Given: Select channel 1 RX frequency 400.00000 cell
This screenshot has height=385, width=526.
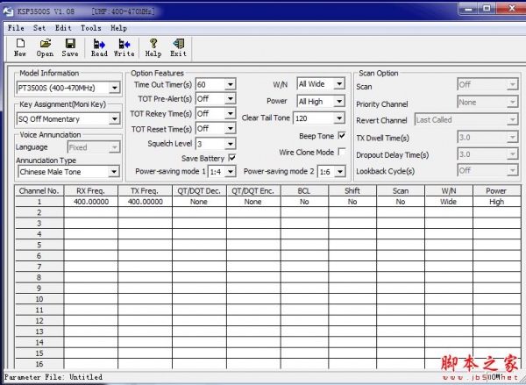Looking at the screenshot, I should coord(91,202).
